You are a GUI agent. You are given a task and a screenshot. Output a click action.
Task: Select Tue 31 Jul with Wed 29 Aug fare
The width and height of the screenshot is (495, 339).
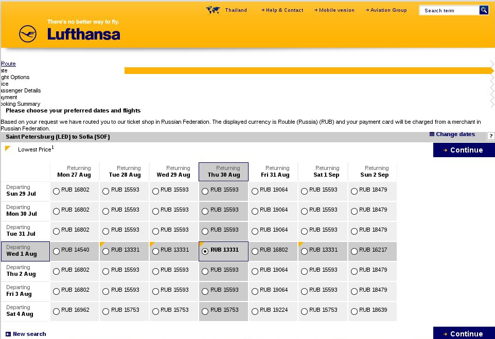pos(155,232)
